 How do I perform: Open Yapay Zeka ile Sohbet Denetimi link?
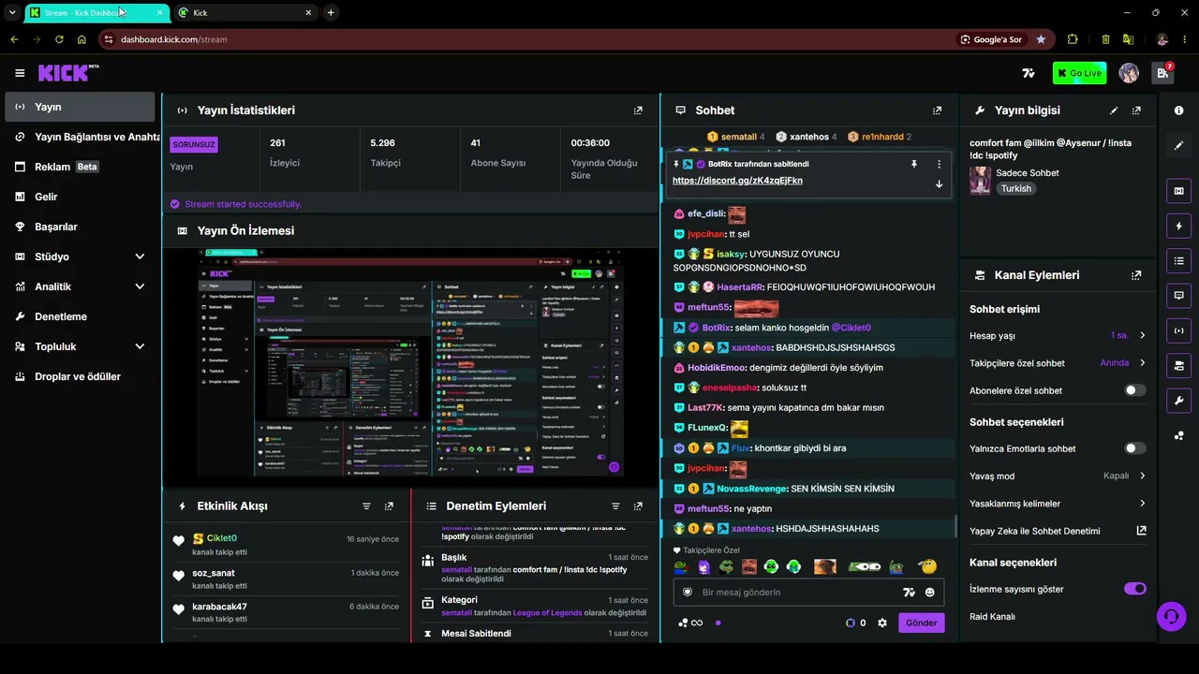(1058, 531)
